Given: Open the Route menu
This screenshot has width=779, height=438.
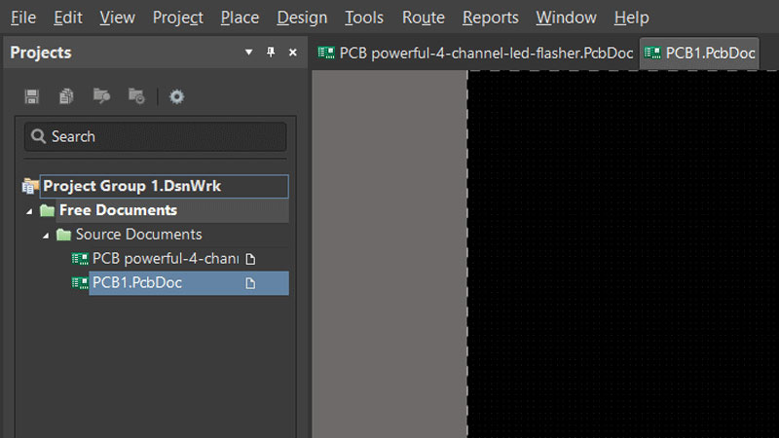Looking at the screenshot, I should 424,18.
